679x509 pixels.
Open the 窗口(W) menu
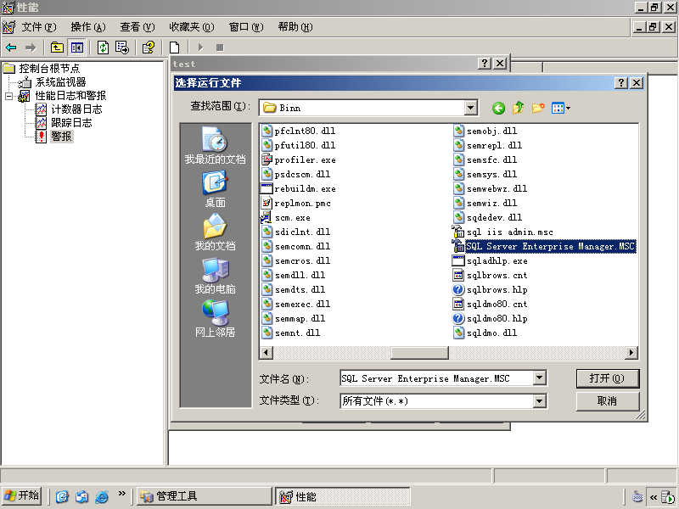(x=246, y=27)
